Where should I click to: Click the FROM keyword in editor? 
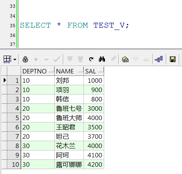(x=78, y=25)
